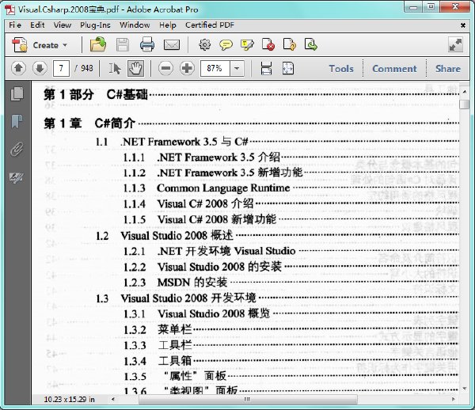Activate the Hand pan tool
This screenshot has width=475, height=410.
[135, 68]
